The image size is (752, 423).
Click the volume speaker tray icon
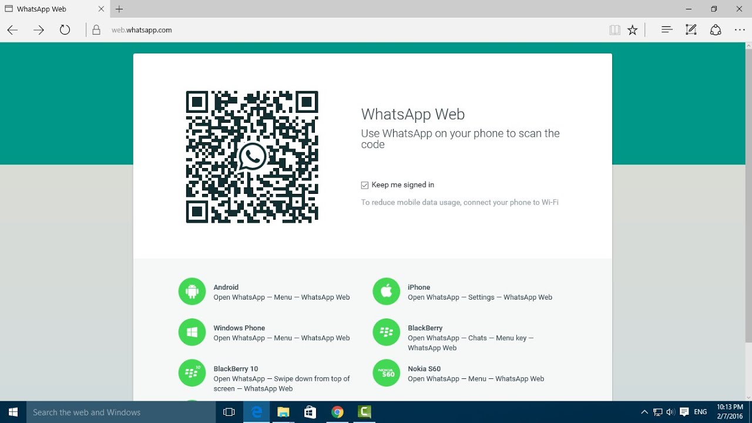[671, 412]
